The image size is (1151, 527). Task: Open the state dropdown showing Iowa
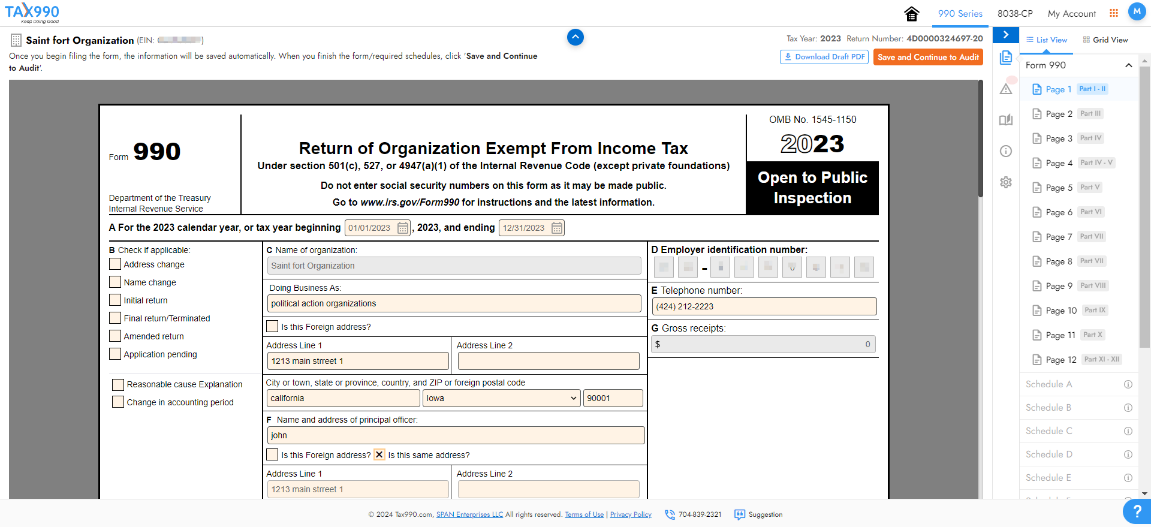(502, 398)
